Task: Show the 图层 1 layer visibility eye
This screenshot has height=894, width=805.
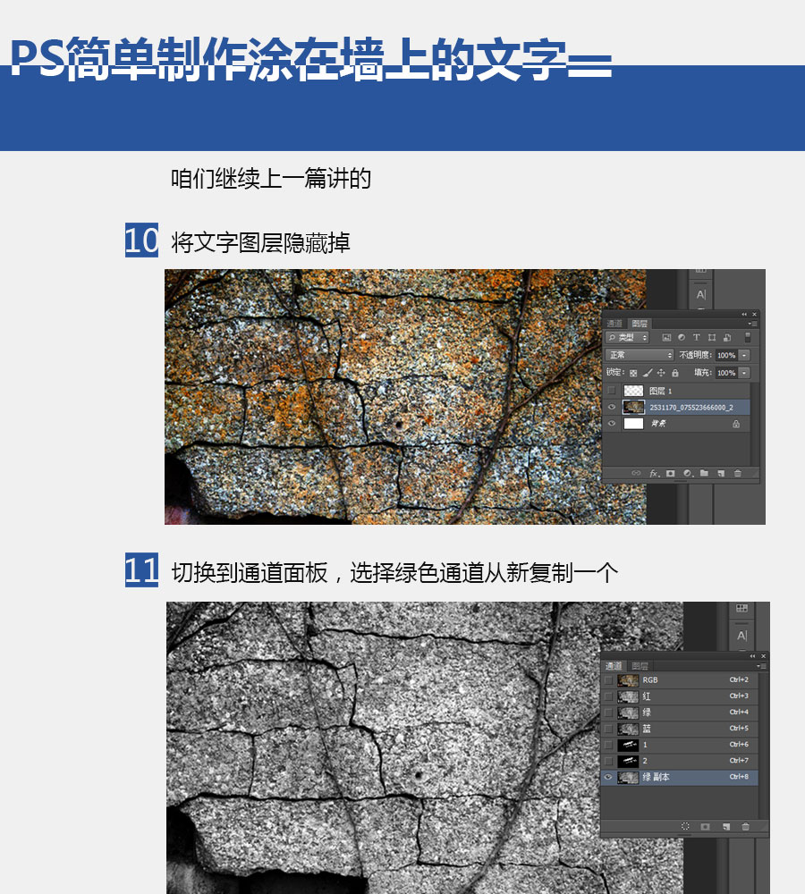Action: [x=611, y=390]
